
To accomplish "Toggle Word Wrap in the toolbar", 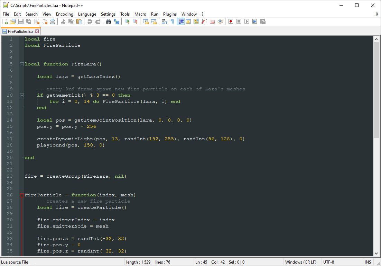I will click(x=165, y=21).
